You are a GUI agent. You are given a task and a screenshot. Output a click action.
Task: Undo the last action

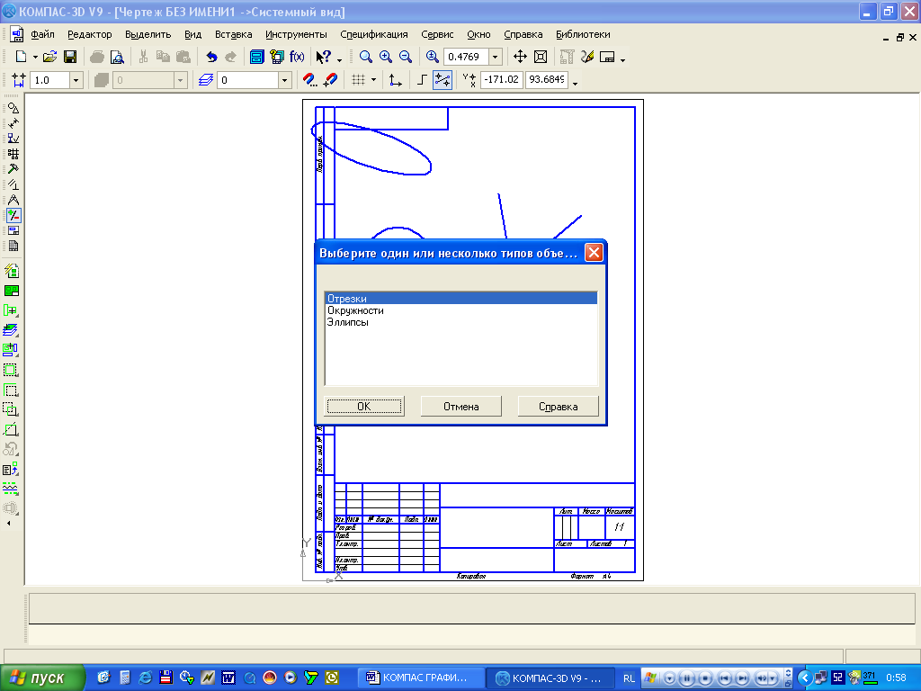click(211, 57)
